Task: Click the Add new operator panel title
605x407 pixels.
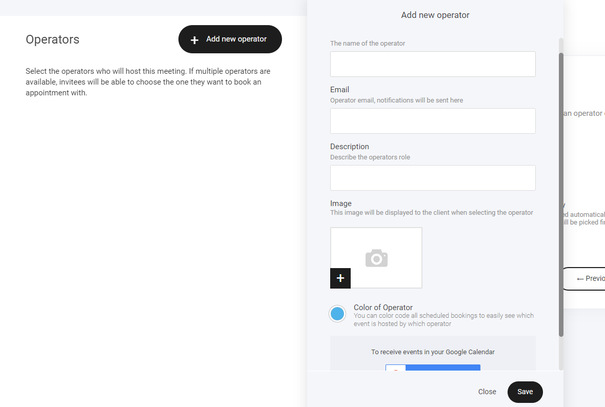Action: coord(435,15)
